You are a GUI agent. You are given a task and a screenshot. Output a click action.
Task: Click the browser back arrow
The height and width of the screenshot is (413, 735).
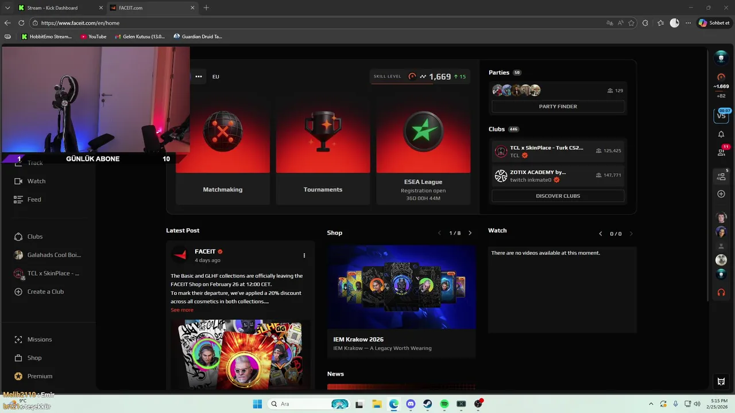pos(7,23)
